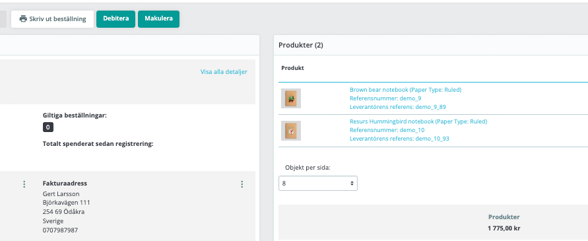Viewport: 588px width, 241px height.
Task: Open the Objekt per sida dropdown
Action: 318,183
